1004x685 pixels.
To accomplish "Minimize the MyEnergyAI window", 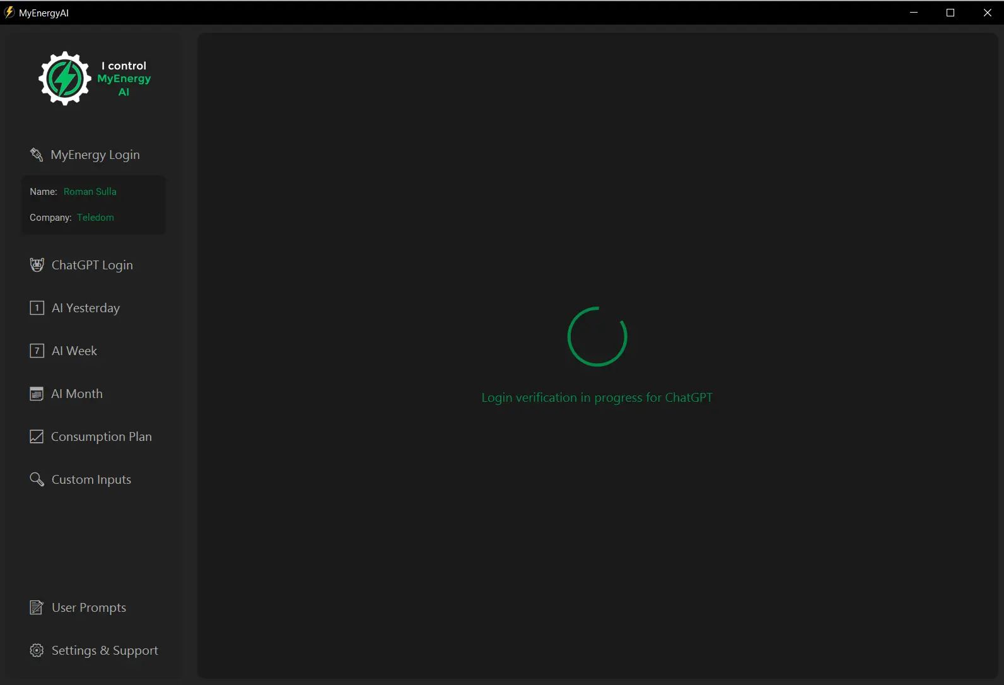I will (914, 13).
